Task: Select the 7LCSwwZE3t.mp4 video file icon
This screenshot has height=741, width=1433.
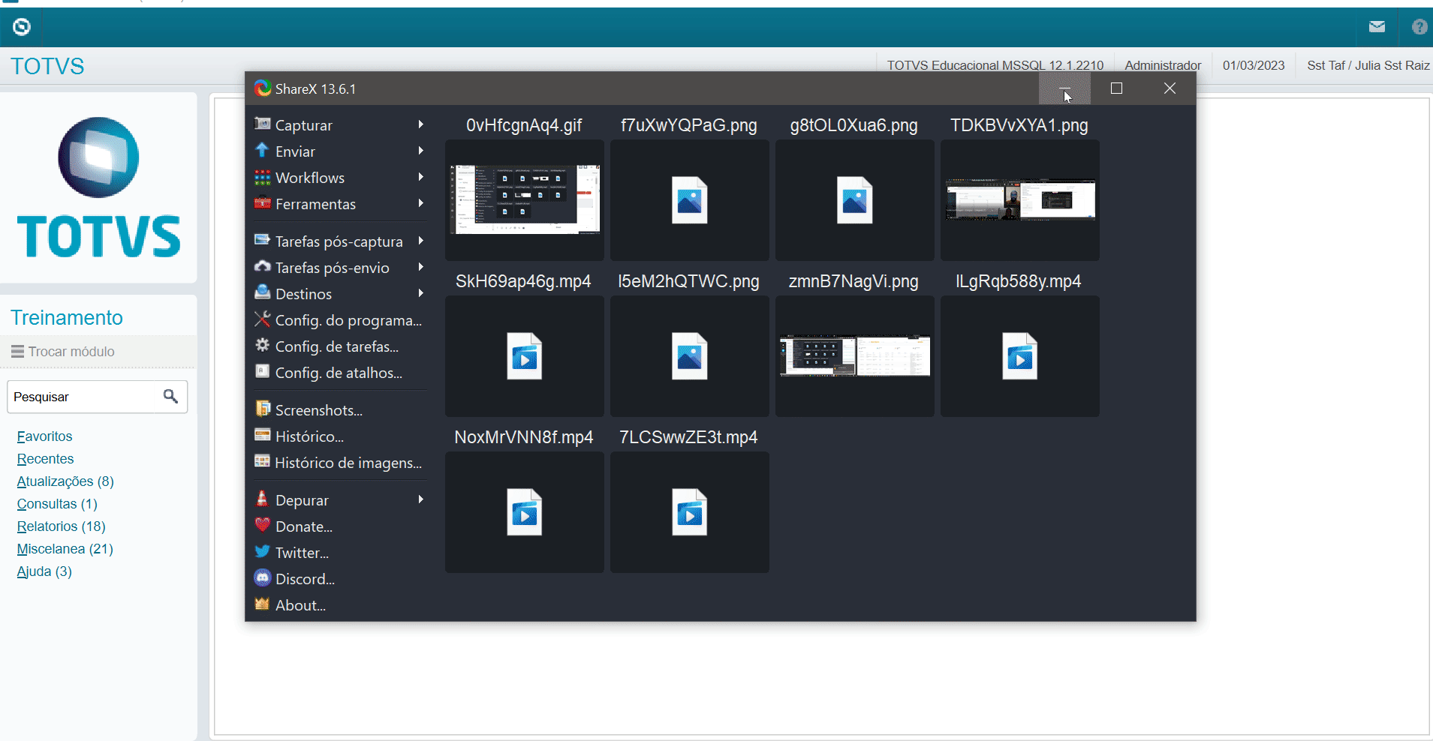Action: point(690,512)
